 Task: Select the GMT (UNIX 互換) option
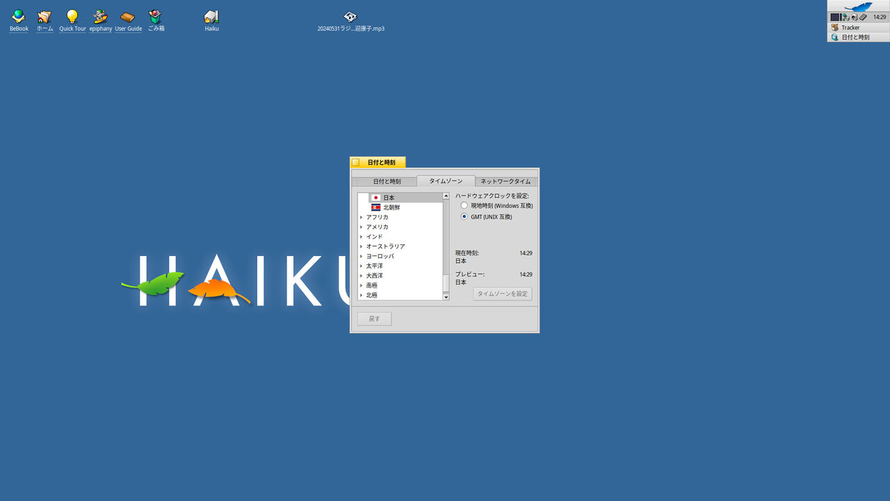coord(464,216)
